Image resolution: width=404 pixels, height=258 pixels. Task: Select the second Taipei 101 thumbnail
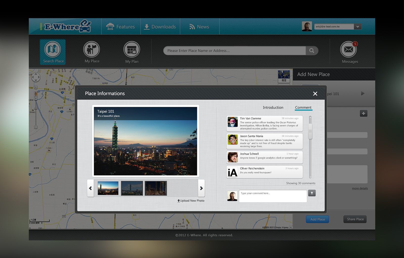(x=132, y=188)
